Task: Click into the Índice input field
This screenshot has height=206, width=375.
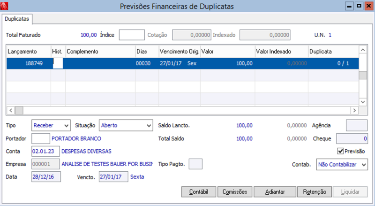Action: coord(132,35)
